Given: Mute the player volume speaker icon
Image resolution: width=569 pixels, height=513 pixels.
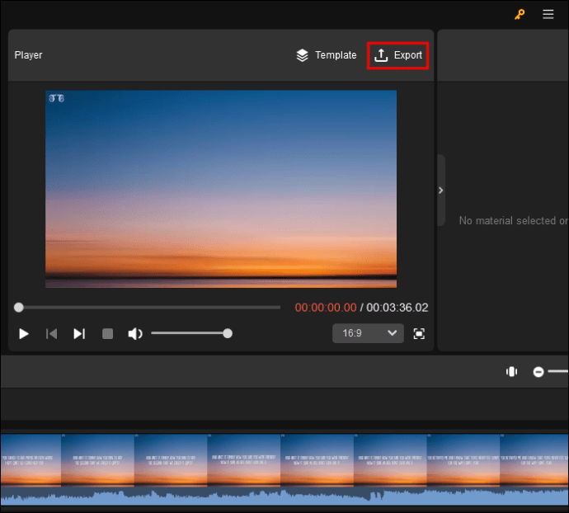Looking at the screenshot, I should (135, 333).
